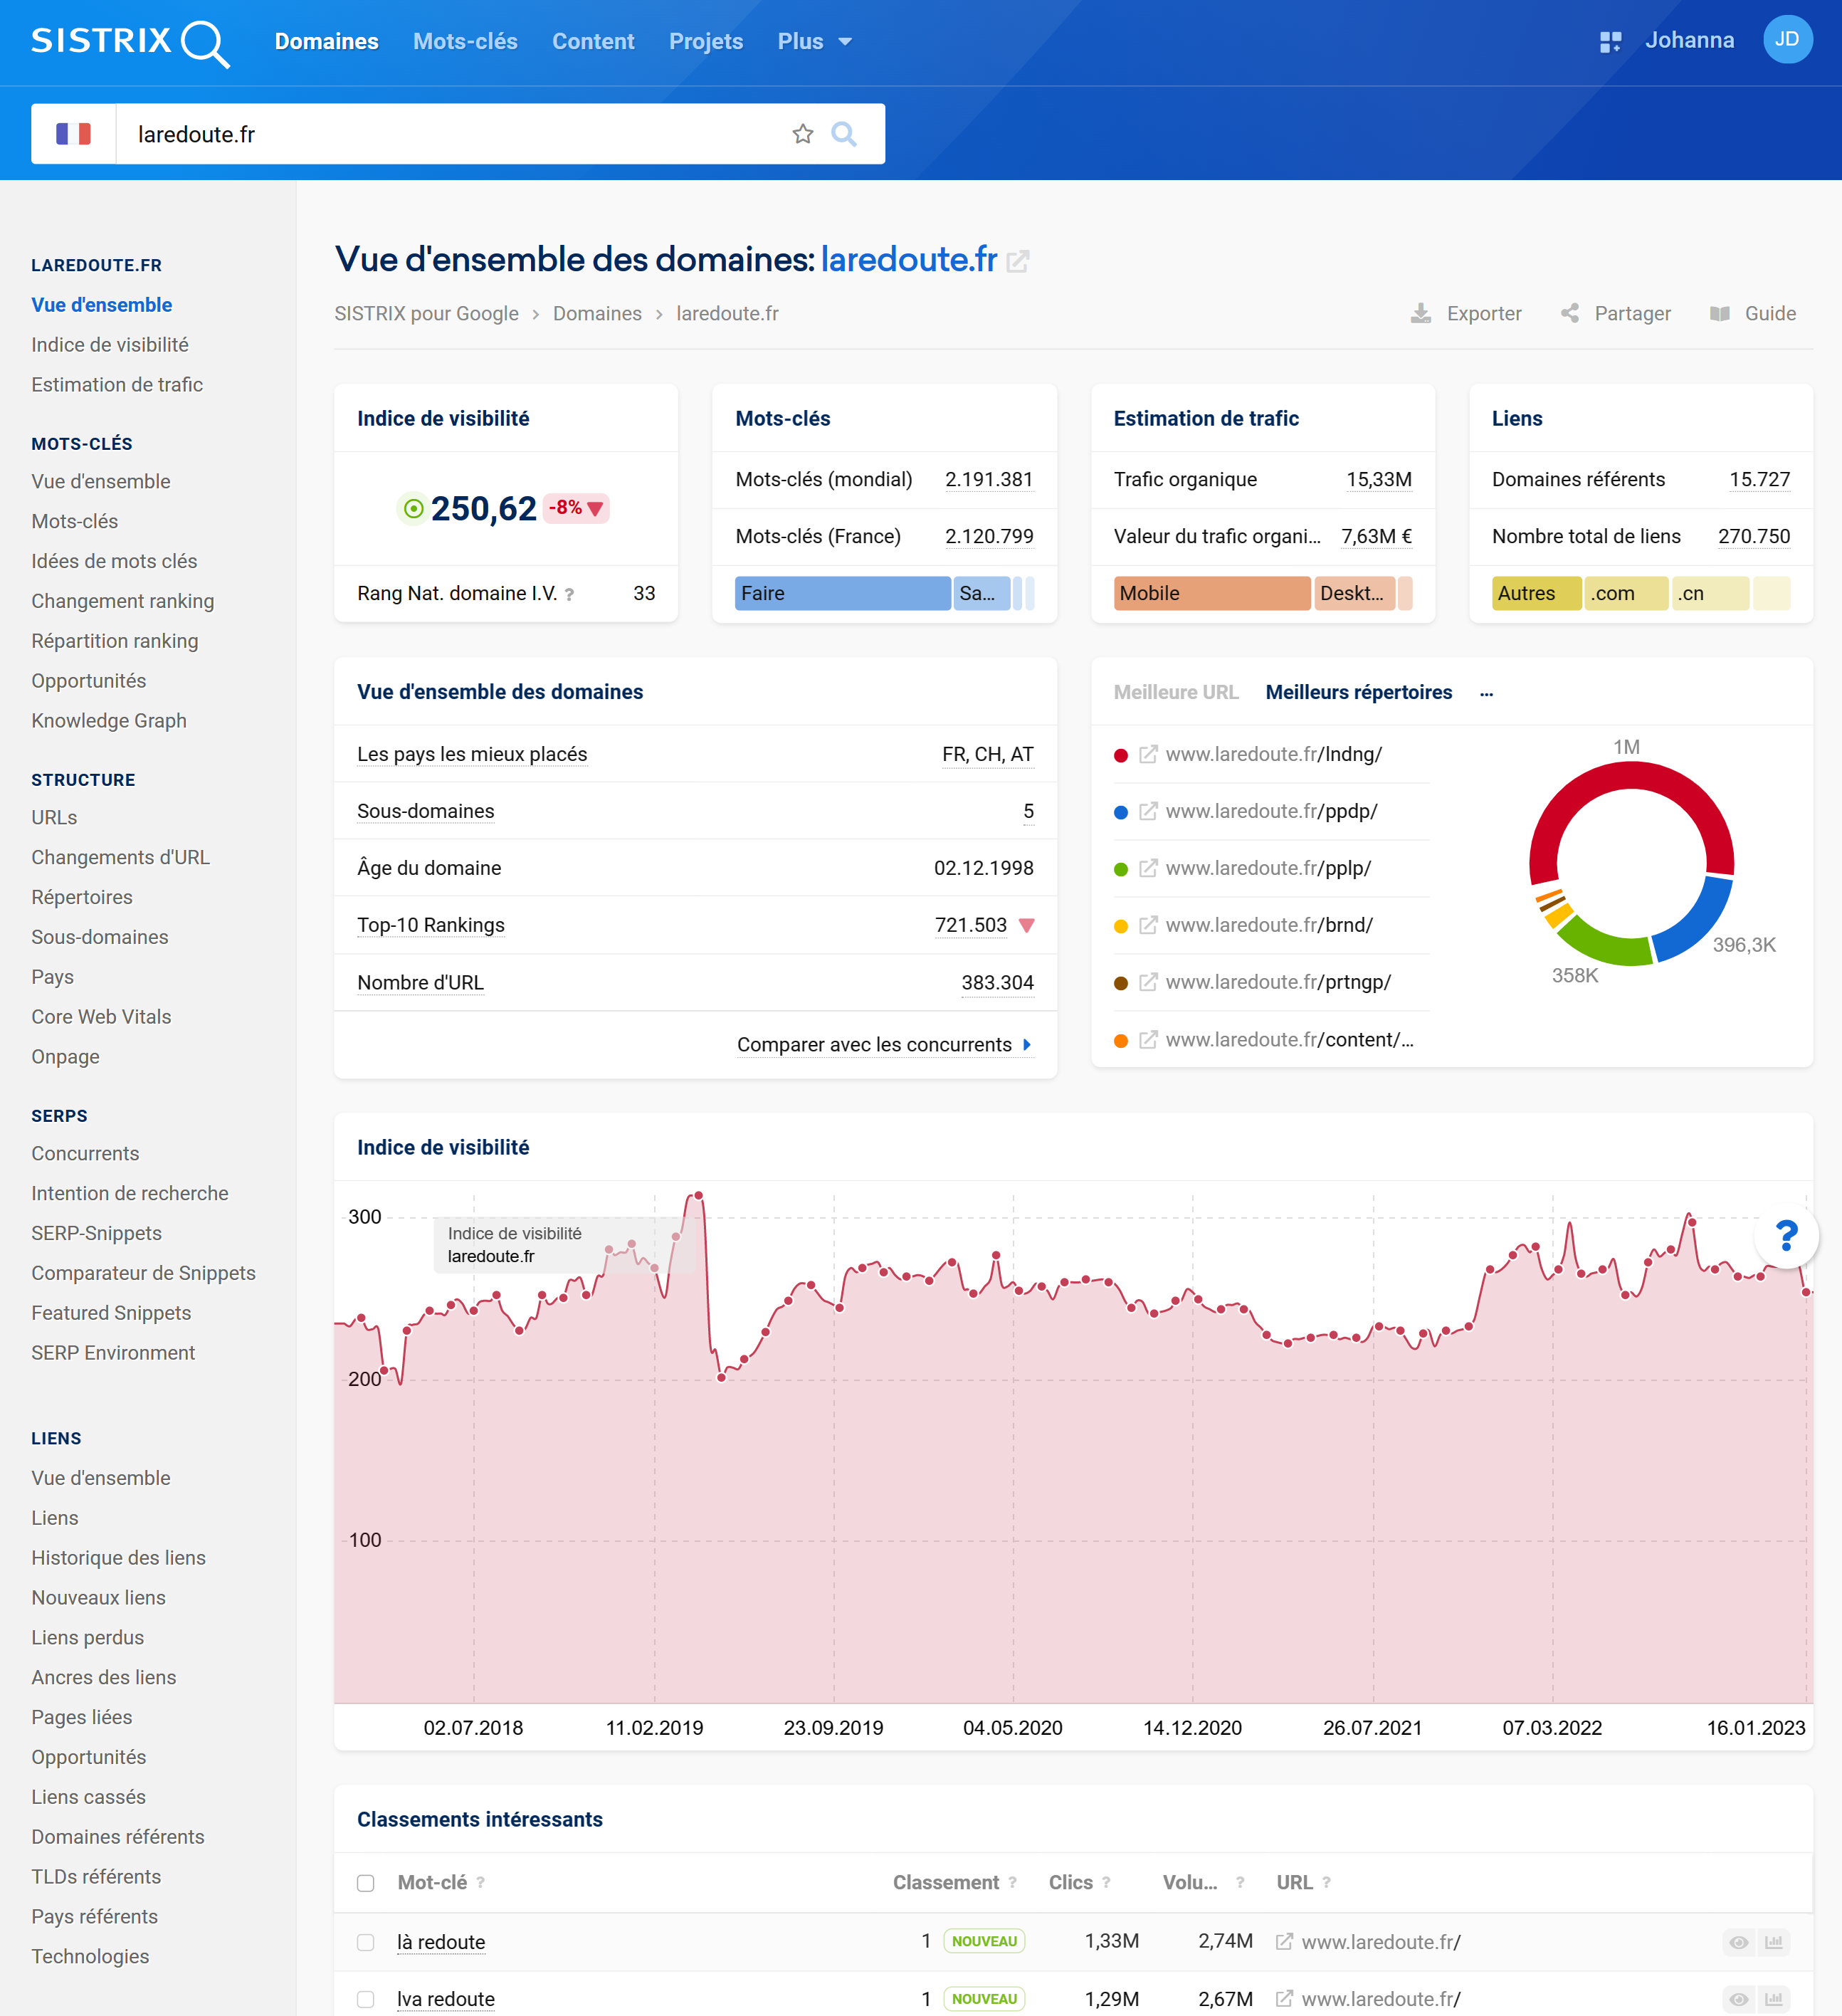Open external link icon for /content/ directory

pos(1148,1040)
